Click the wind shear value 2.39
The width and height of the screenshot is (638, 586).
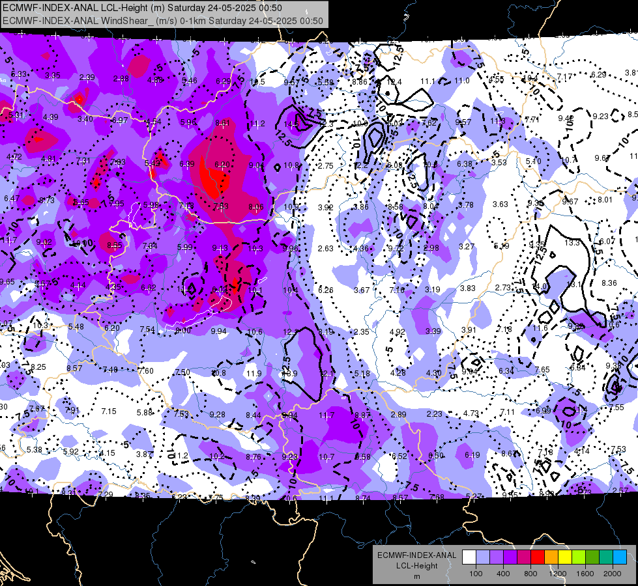pyautogui.click(x=87, y=77)
